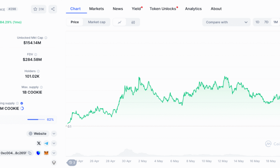Open the Compare with dropdown
The width and height of the screenshot is (280, 168).
click(226, 22)
